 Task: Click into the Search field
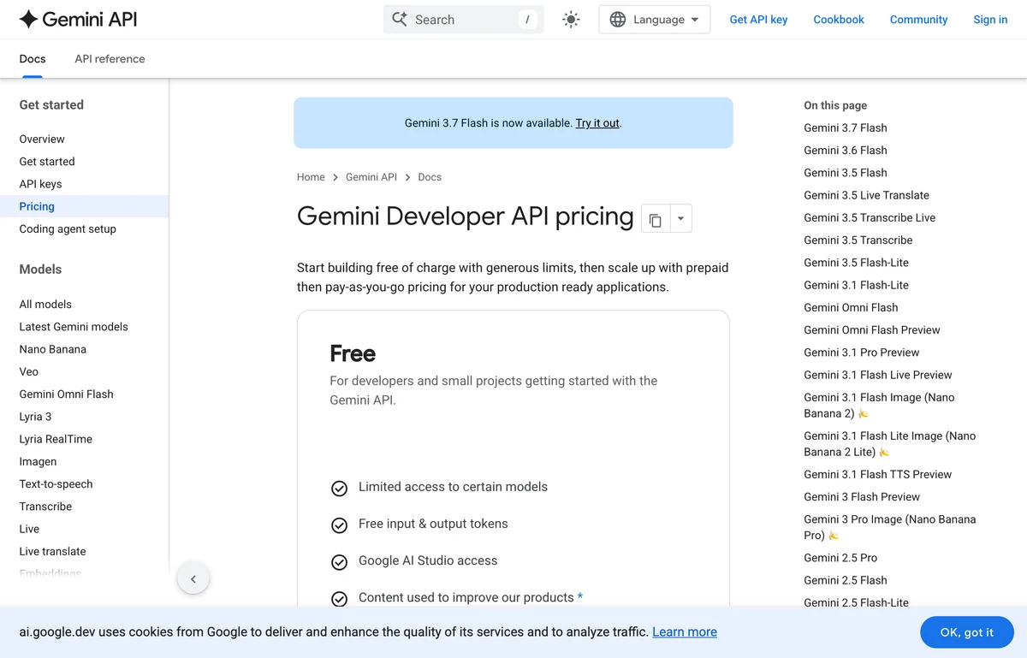tap(463, 20)
